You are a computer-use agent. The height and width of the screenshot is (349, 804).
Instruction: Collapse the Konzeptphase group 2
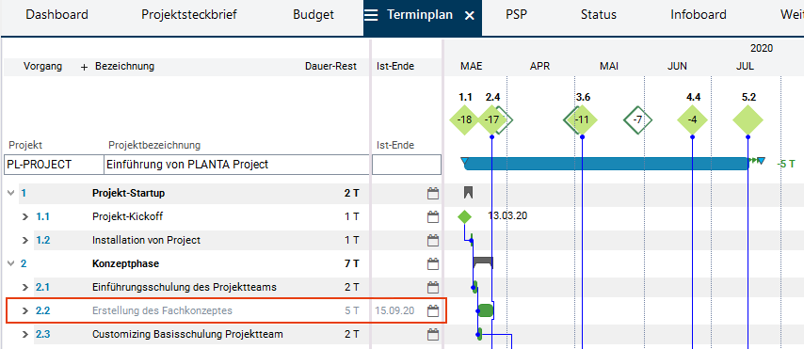coord(10,264)
